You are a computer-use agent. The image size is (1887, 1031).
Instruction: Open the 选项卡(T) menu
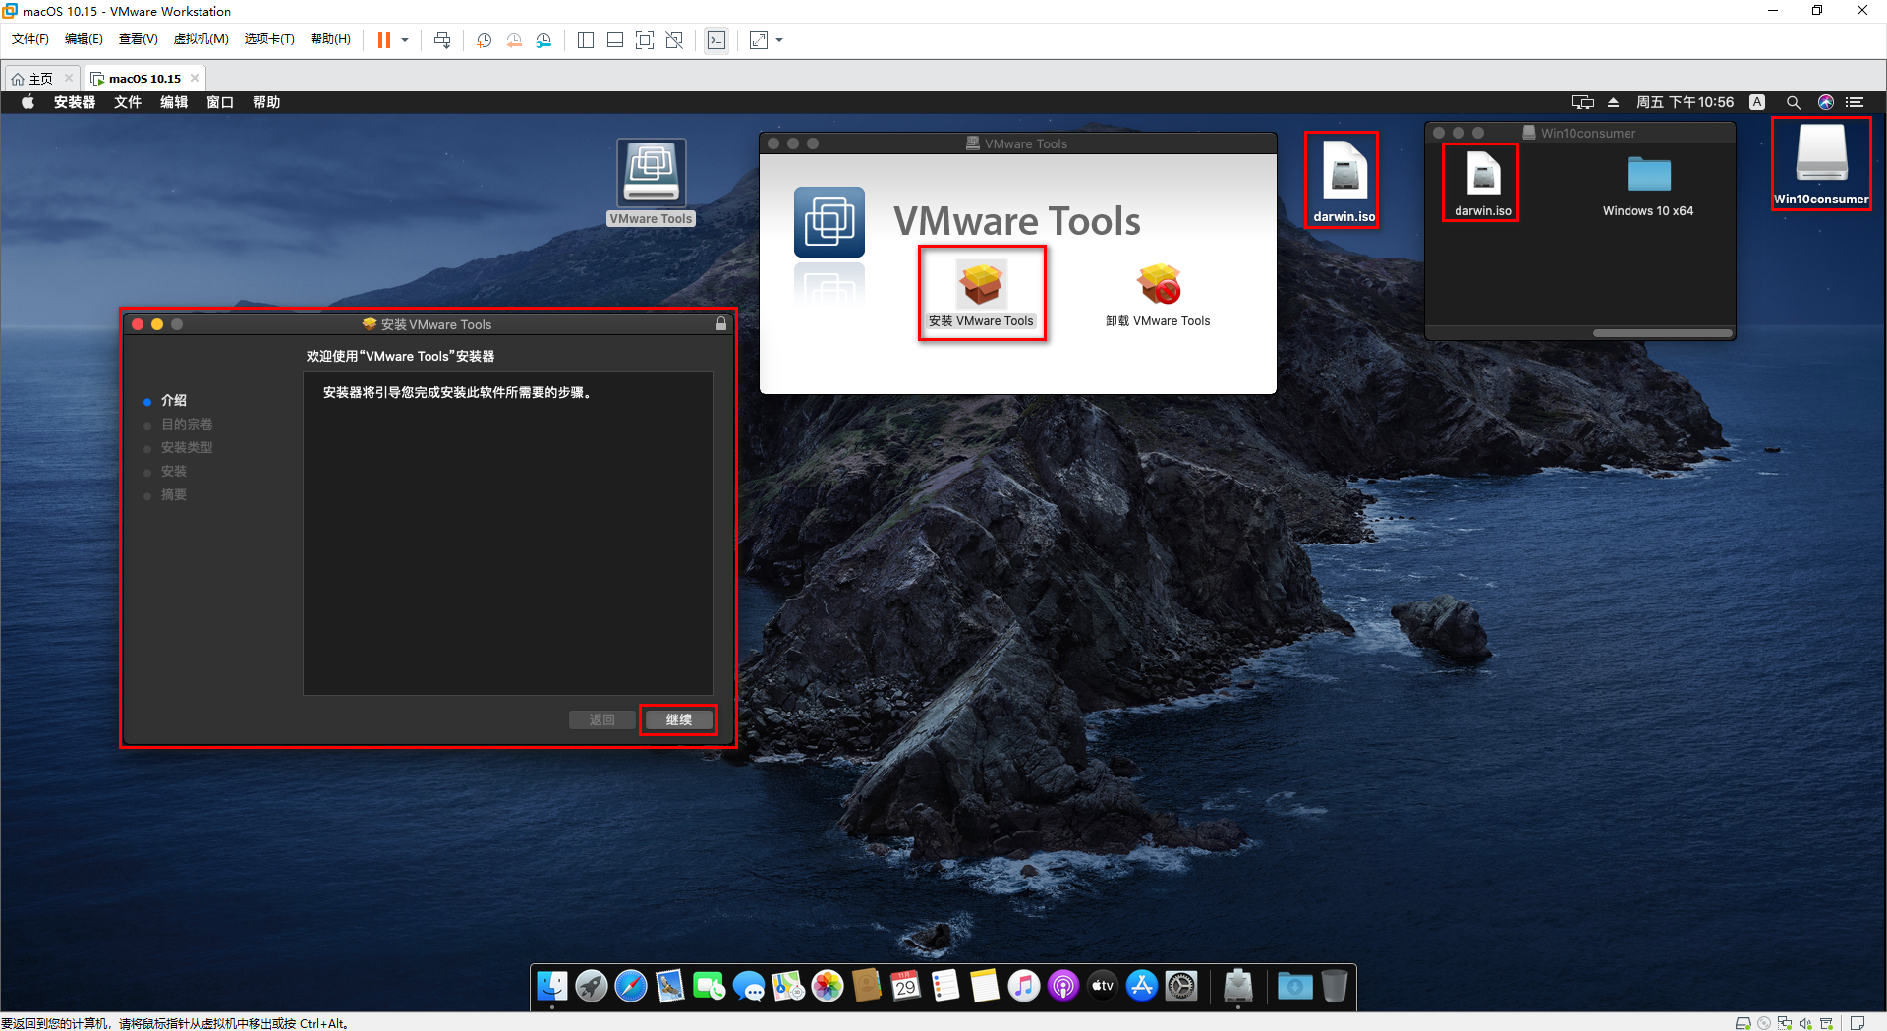[x=269, y=39]
